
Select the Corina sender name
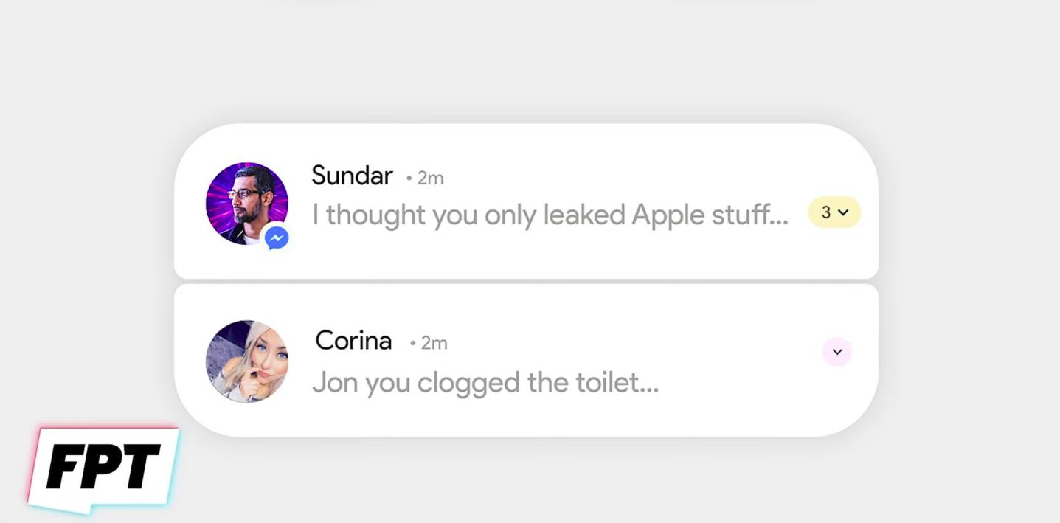coord(353,341)
